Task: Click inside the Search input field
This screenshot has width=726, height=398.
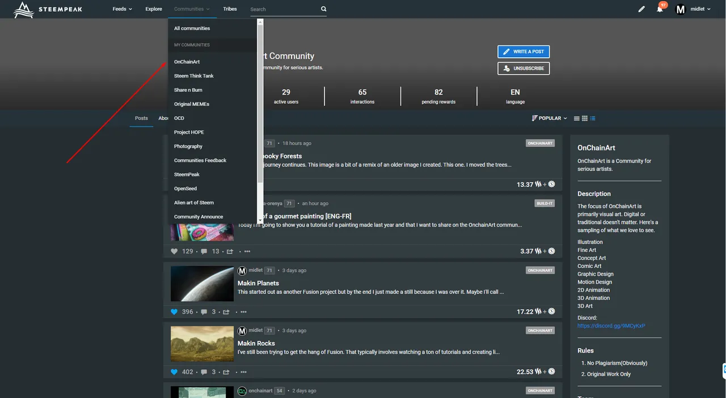Action: [284, 9]
